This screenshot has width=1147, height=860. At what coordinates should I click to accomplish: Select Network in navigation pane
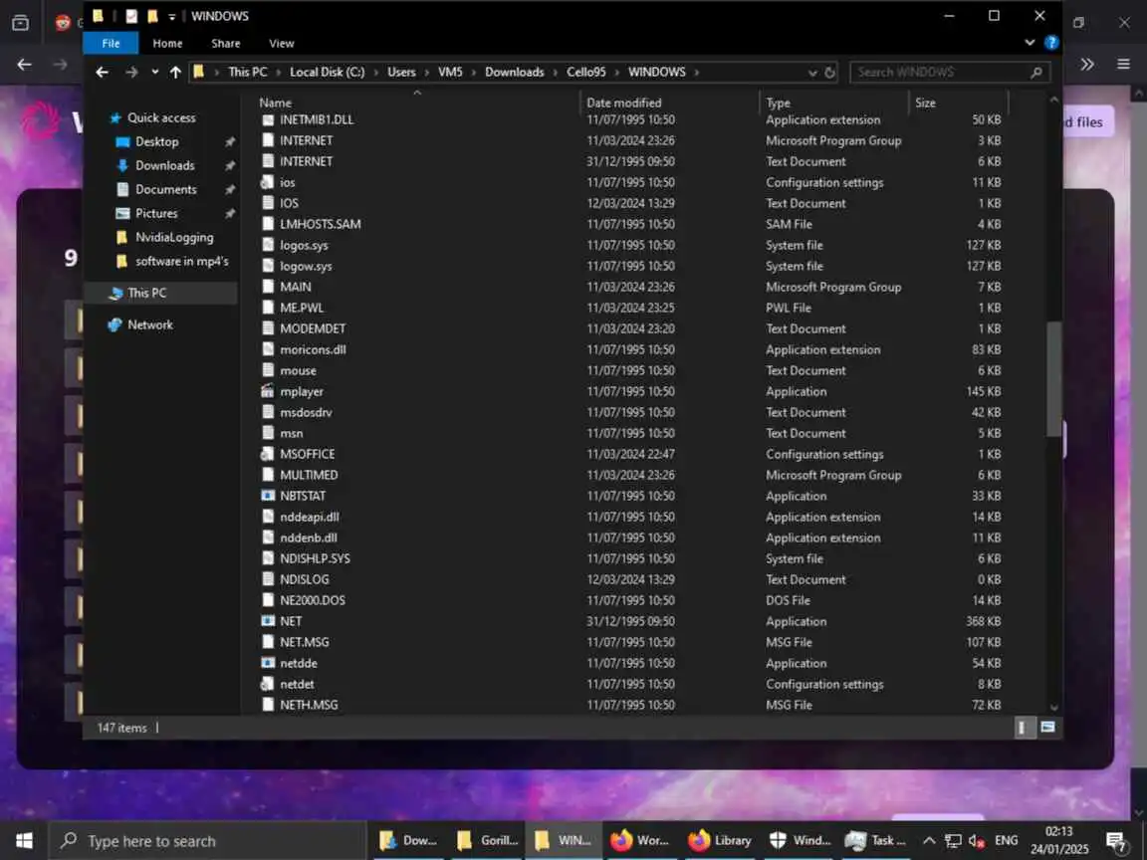coord(150,324)
